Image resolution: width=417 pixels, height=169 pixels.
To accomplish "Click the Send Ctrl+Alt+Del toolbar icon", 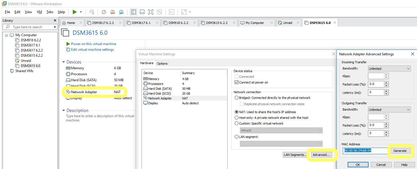I will [92, 12].
